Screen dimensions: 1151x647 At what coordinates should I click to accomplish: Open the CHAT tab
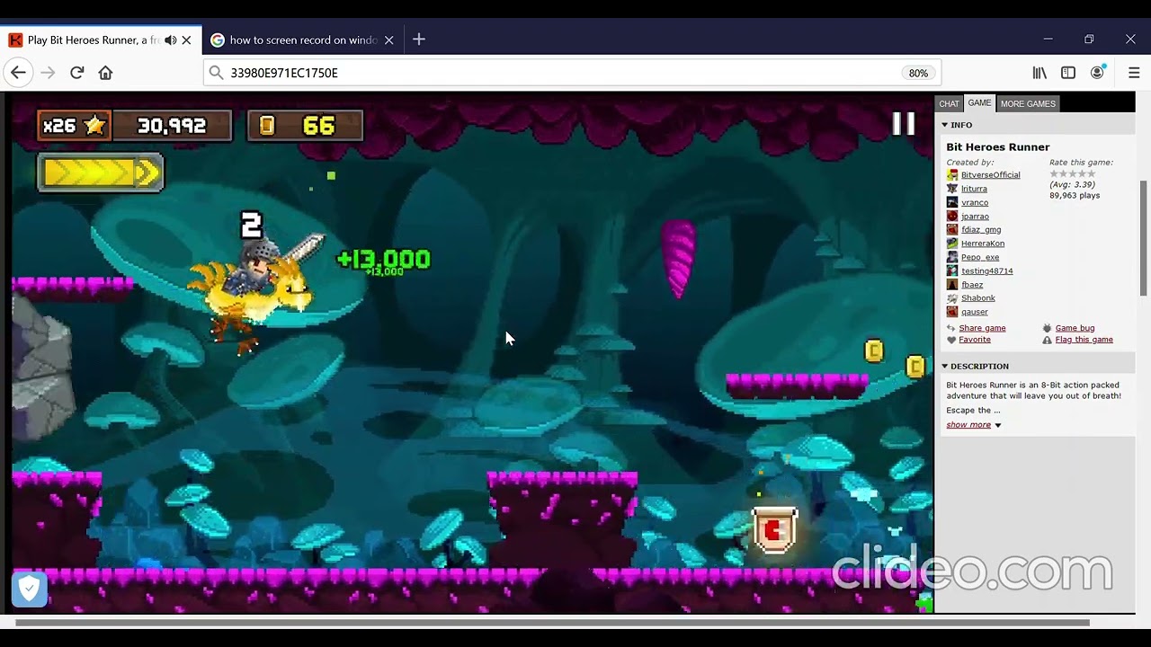click(949, 104)
